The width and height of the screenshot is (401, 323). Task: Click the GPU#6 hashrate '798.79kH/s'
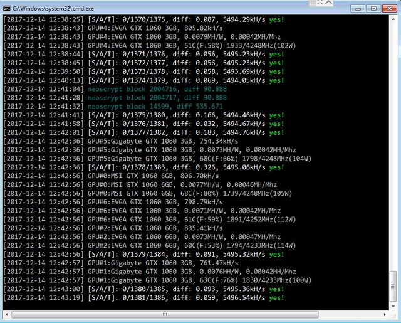coord(204,202)
